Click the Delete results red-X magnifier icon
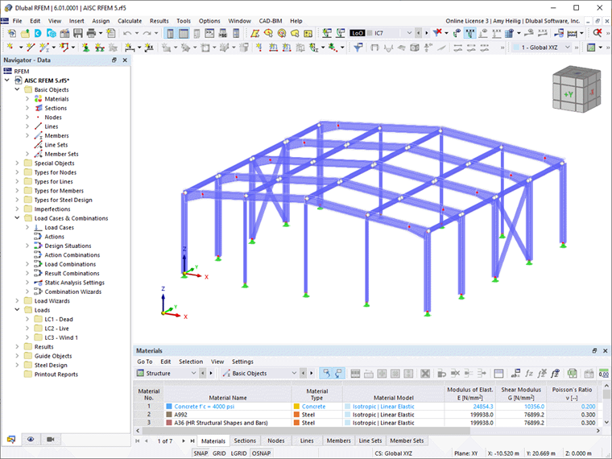The image size is (612, 459). [x=598, y=33]
